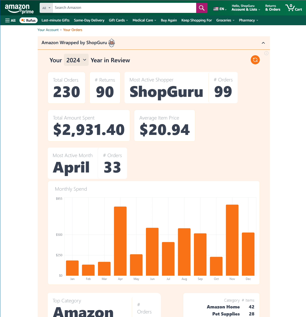Open Keep Shopping For
306x317 pixels.
click(x=197, y=20)
